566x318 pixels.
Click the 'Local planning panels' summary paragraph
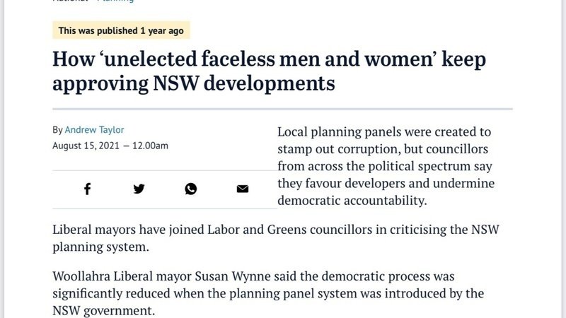pos(386,166)
